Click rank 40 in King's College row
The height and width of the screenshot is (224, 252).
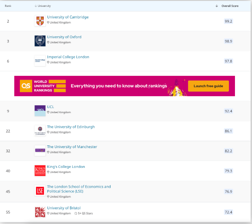8,171
